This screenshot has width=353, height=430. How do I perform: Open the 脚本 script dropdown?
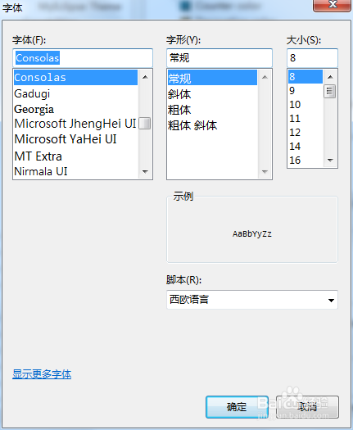[x=252, y=300]
